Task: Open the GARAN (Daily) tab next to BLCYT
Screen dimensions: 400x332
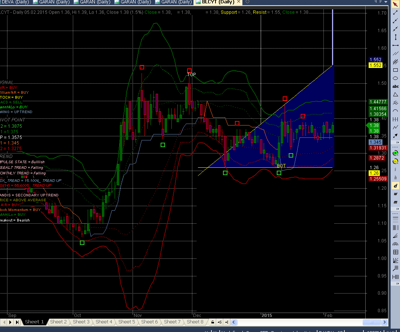Action: [x=174, y=2]
